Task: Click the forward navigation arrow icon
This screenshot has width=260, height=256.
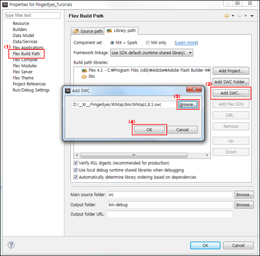Action: coord(239,16)
